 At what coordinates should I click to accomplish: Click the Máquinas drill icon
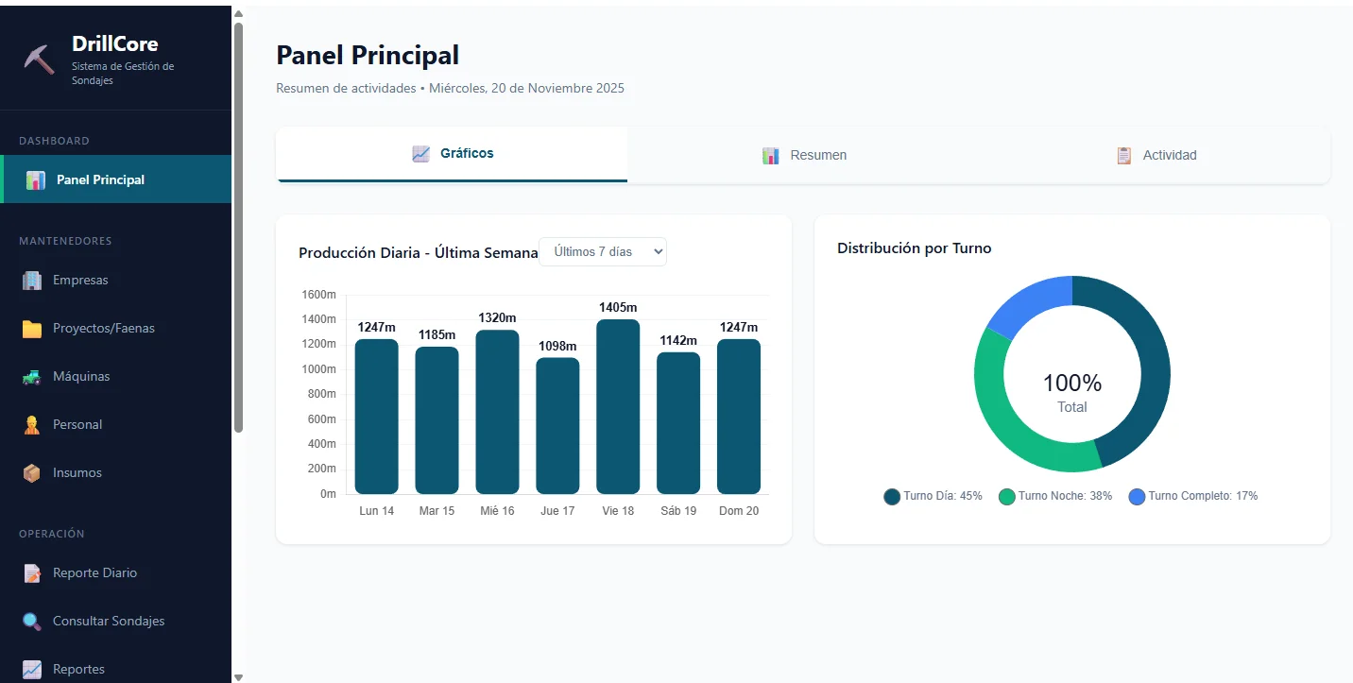(x=31, y=376)
